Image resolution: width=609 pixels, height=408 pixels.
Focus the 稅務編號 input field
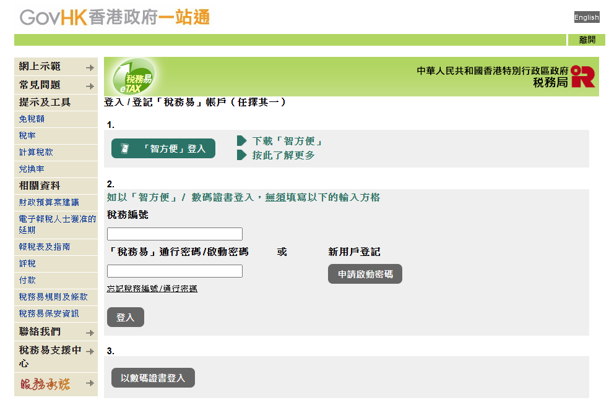click(x=175, y=234)
